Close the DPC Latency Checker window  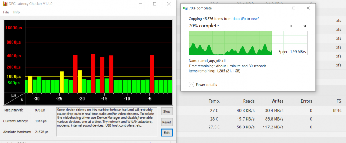tap(169, 4)
